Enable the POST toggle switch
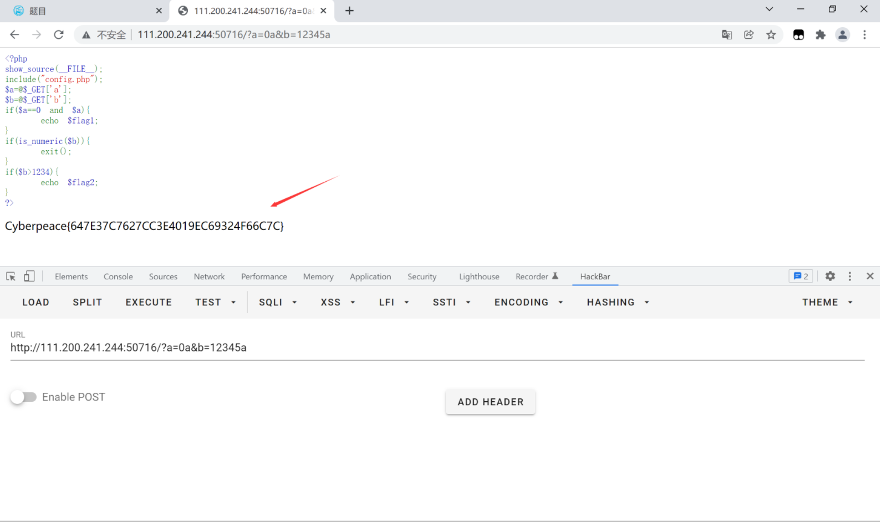The height and width of the screenshot is (527, 887). click(x=23, y=397)
